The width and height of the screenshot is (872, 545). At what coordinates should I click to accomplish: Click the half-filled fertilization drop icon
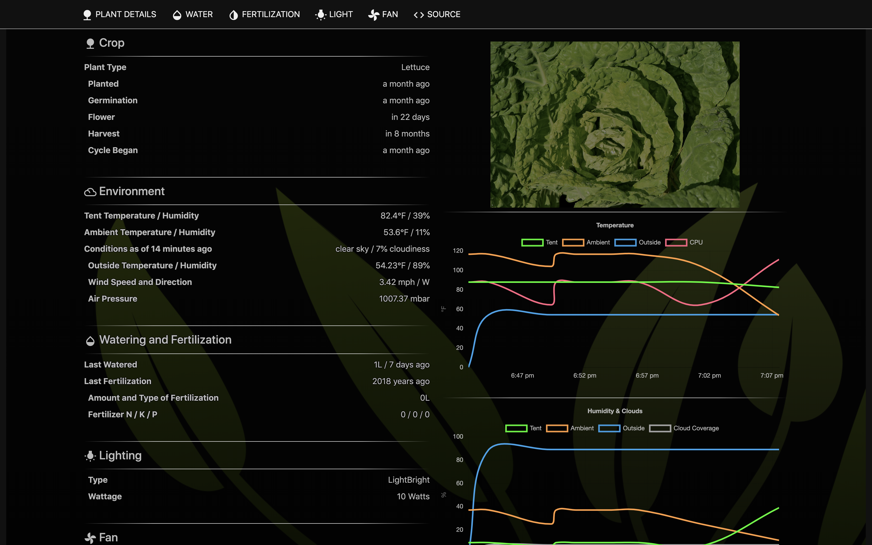click(234, 15)
